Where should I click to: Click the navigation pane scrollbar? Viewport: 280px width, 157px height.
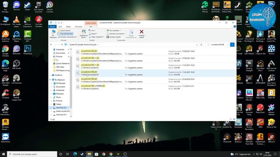[x=71, y=82]
